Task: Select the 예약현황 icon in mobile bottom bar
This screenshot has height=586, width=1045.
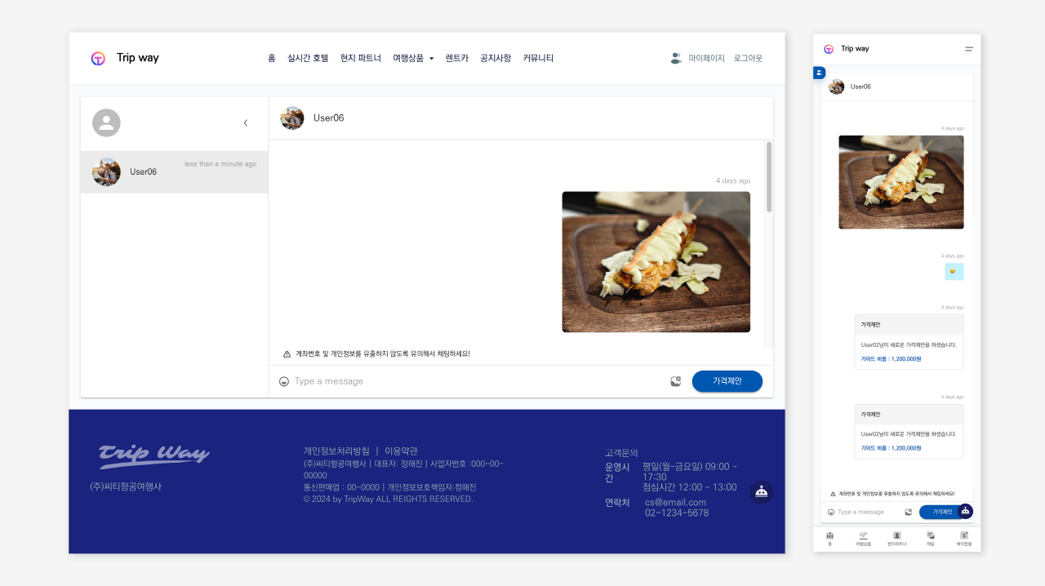Action: click(964, 537)
